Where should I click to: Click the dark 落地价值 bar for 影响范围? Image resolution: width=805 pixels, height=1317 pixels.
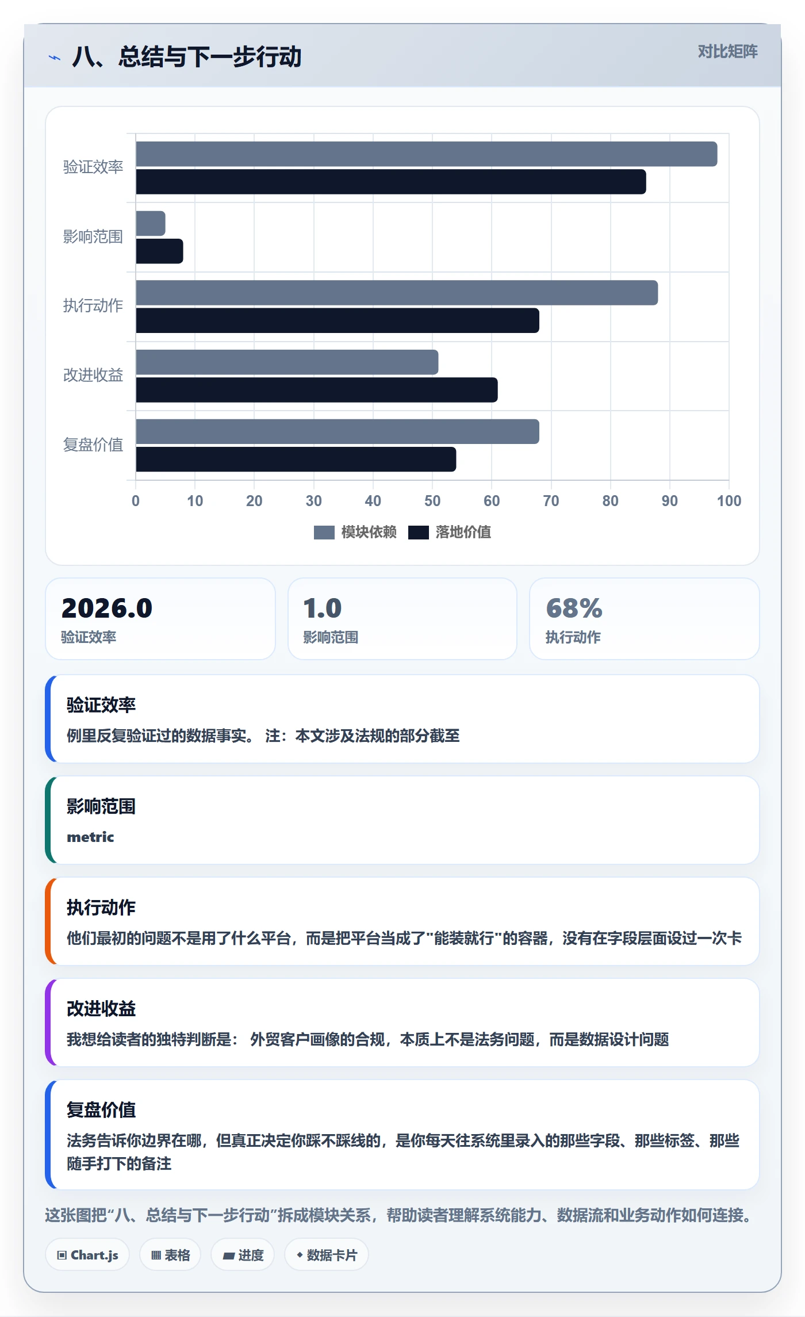(x=160, y=251)
